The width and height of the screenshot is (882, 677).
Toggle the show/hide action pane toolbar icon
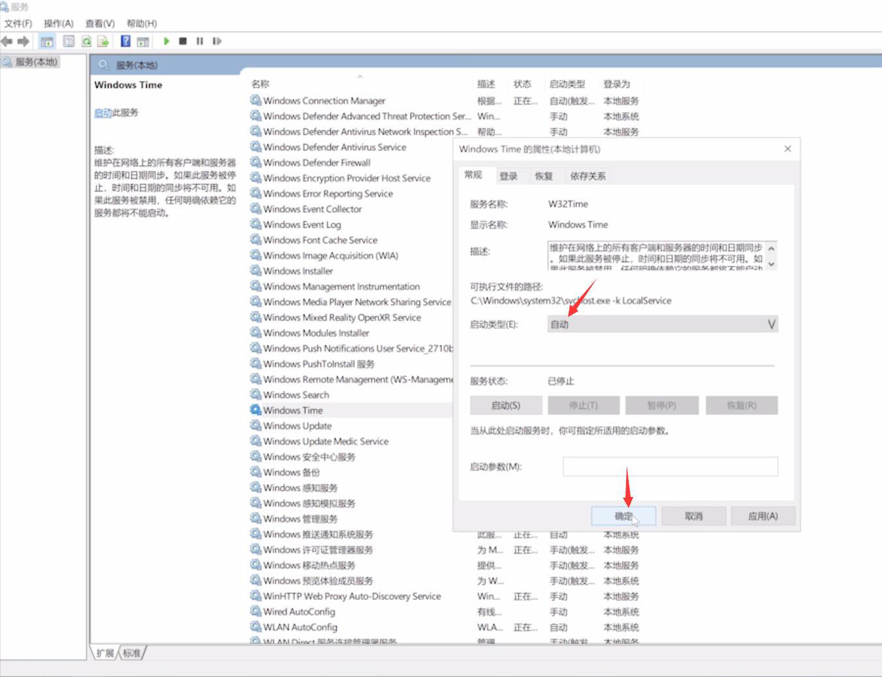tap(143, 41)
